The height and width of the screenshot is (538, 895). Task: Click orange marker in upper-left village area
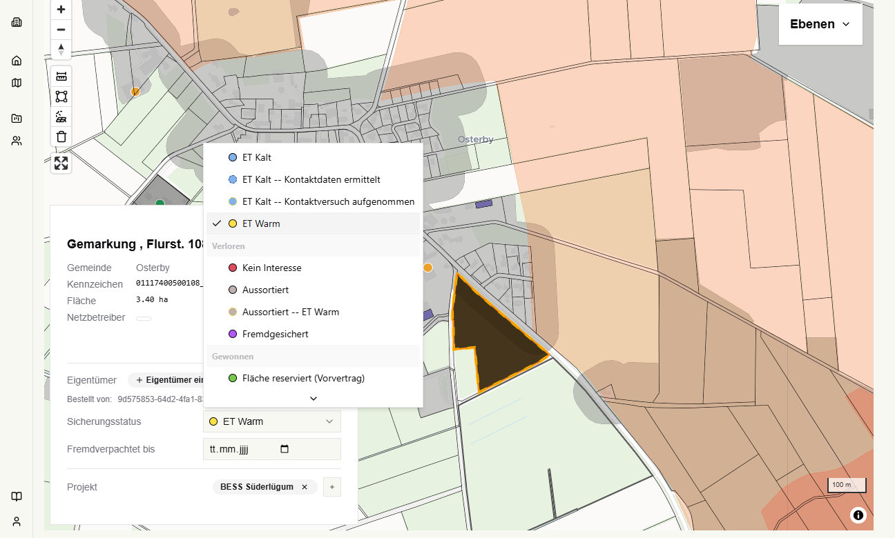(x=135, y=91)
